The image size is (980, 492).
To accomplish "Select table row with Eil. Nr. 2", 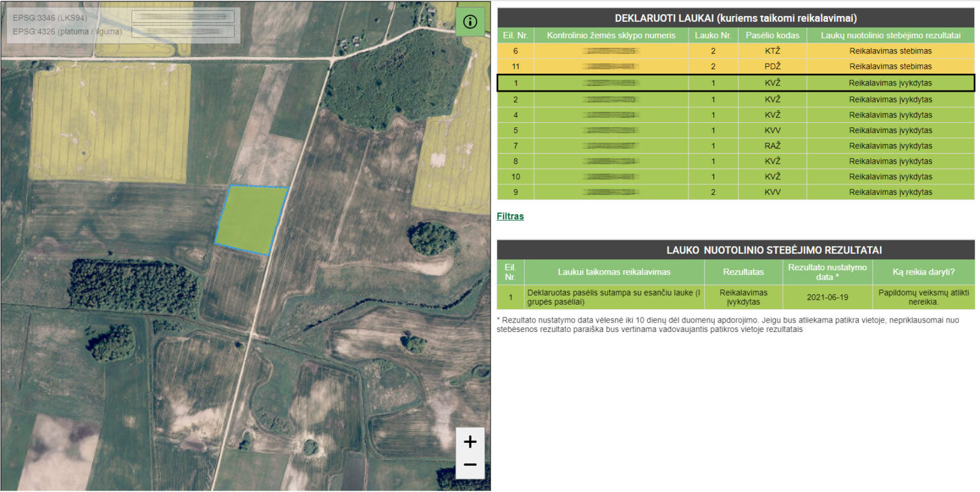I will pyautogui.click(x=735, y=99).
